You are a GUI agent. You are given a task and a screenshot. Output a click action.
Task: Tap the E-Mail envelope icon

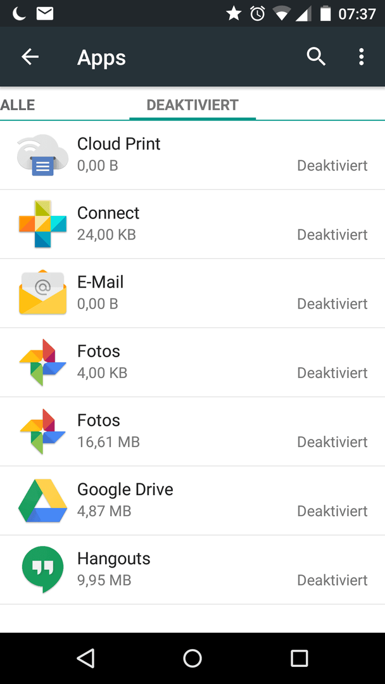point(42,293)
